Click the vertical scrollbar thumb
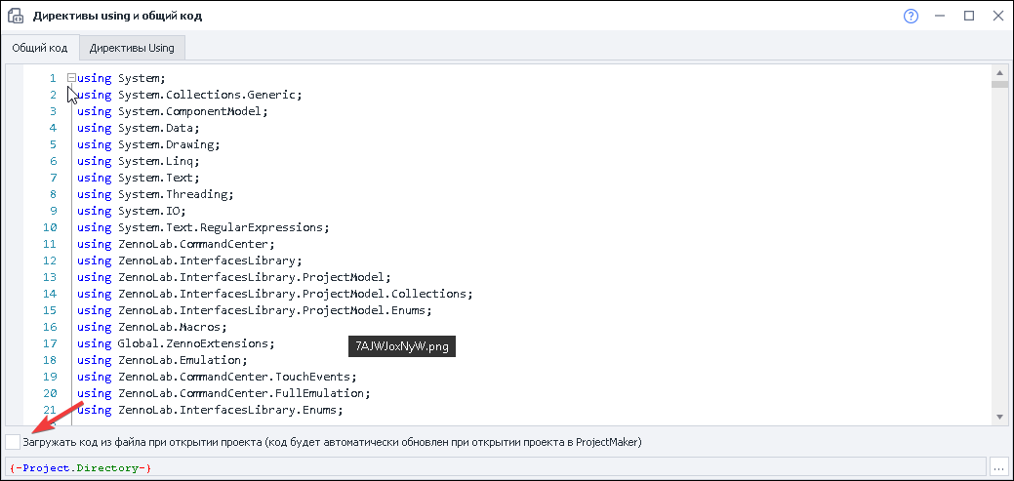The height and width of the screenshot is (481, 1014). tap(999, 85)
